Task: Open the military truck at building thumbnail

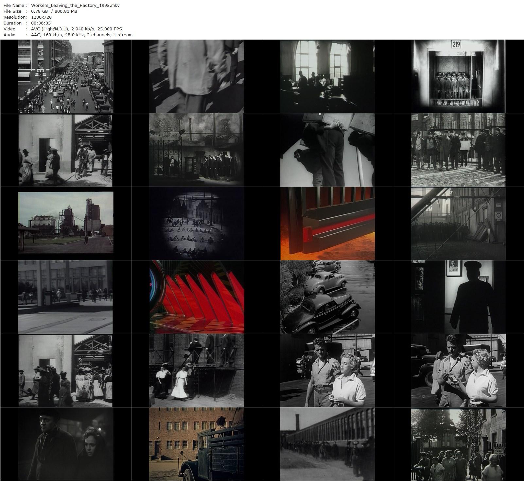Action: (196, 444)
